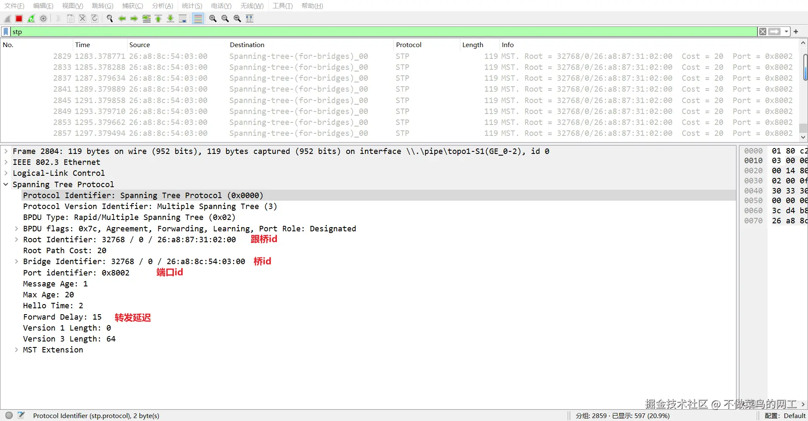Open the 统计(S) menu
The image size is (808, 421).
coord(192,6)
